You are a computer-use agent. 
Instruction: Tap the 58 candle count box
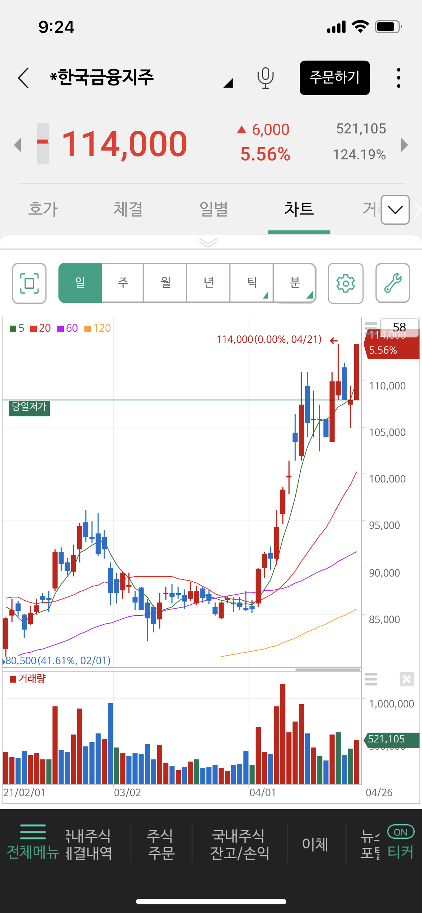[x=399, y=327]
